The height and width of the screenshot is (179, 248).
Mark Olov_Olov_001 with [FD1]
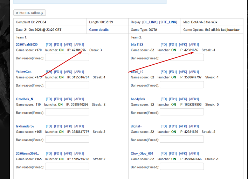[173, 153]
